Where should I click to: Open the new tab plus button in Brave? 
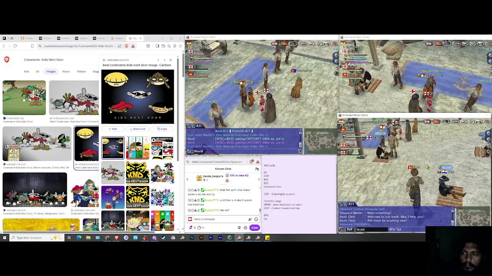(148, 38)
